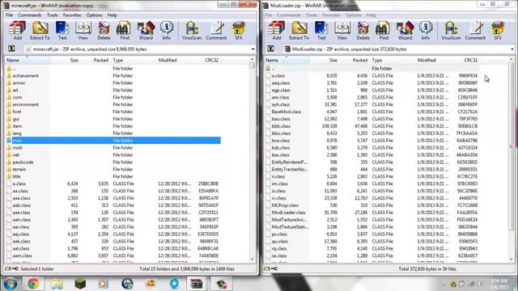518x291 pixels.
Task: Expand minecraft.jar address bar dropdown
Action: pyautogui.click(x=253, y=49)
